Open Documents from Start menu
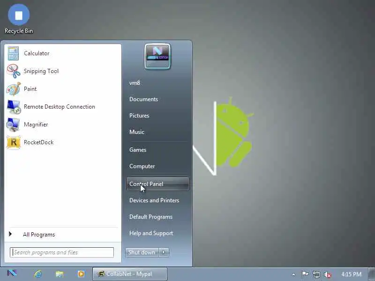The height and width of the screenshot is (281, 375). click(143, 99)
